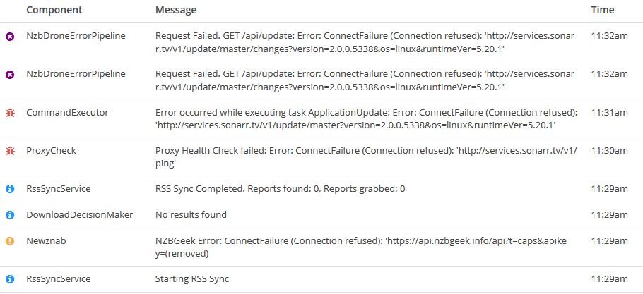Sort by the Component column header

pyautogui.click(x=54, y=10)
